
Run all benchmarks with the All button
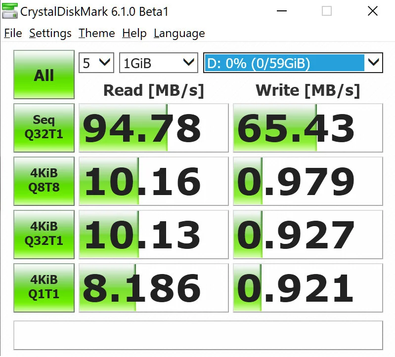[x=44, y=76]
